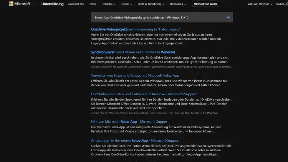The image size is (288, 162).
Task: Open Hochladen von Fotos und Dateien auf OneDrive
Action: point(144,94)
